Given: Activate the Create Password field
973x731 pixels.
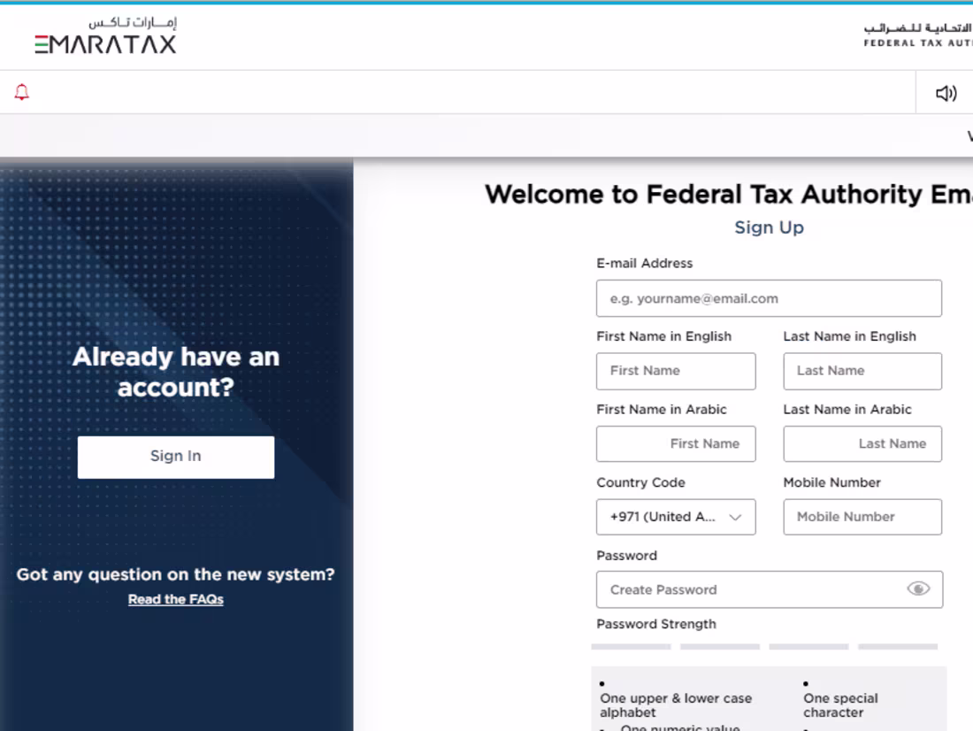Looking at the screenshot, I should click(x=770, y=589).
